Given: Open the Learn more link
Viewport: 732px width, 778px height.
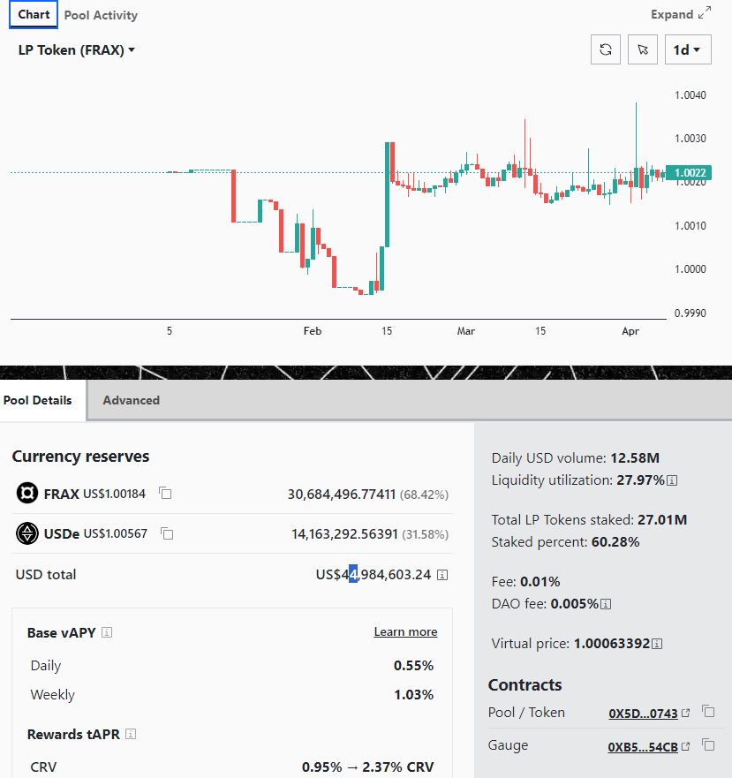Looking at the screenshot, I should 405,631.
